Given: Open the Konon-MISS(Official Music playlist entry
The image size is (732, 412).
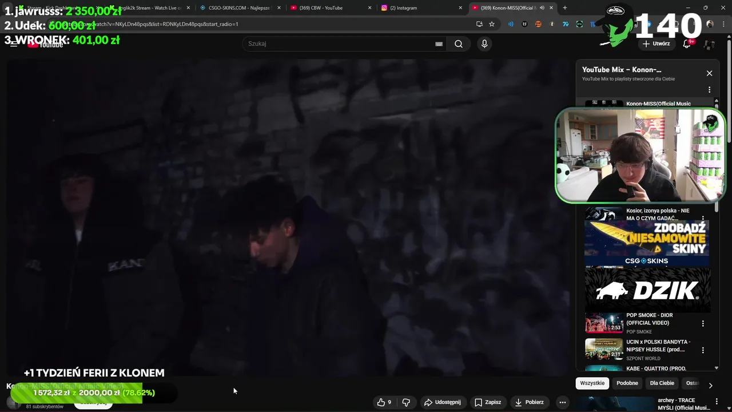Looking at the screenshot, I should click(658, 104).
